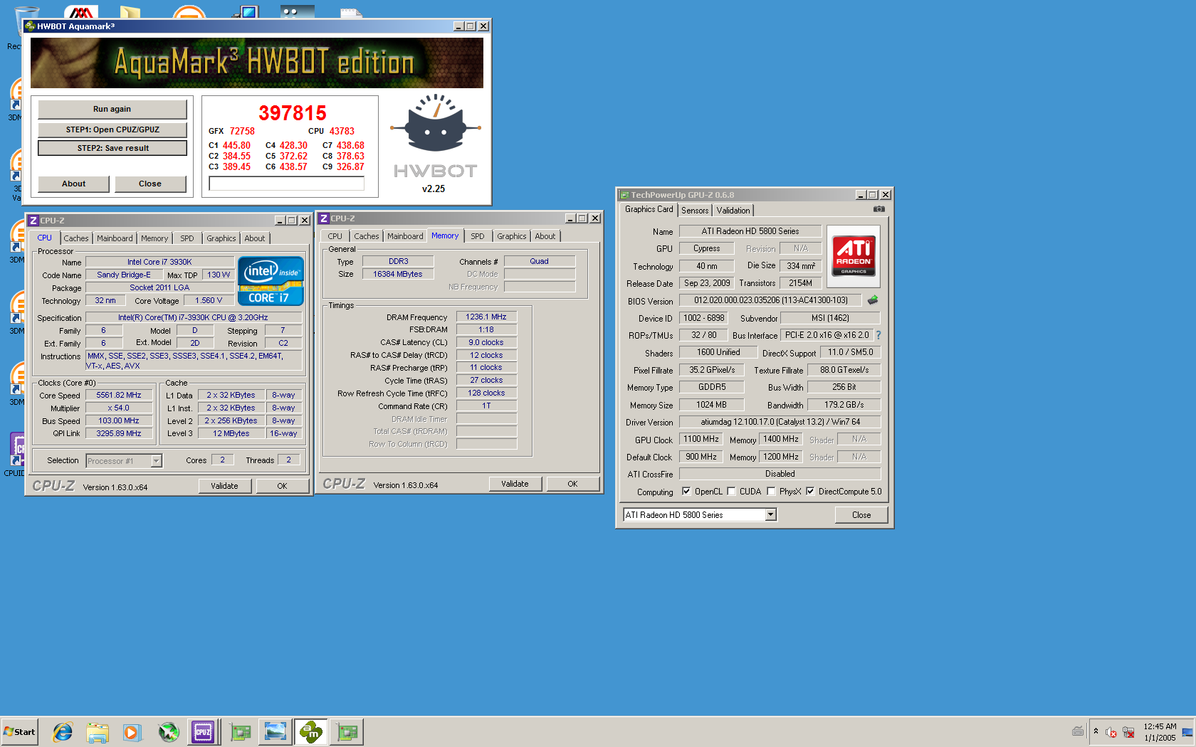Image resolution: width=1196 pixels, height=747 pixels.
Task: Click Run again in Aquamark
Action: [112, 109]
